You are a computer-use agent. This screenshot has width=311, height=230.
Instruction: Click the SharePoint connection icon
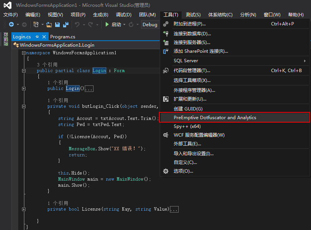click(166, 51)
